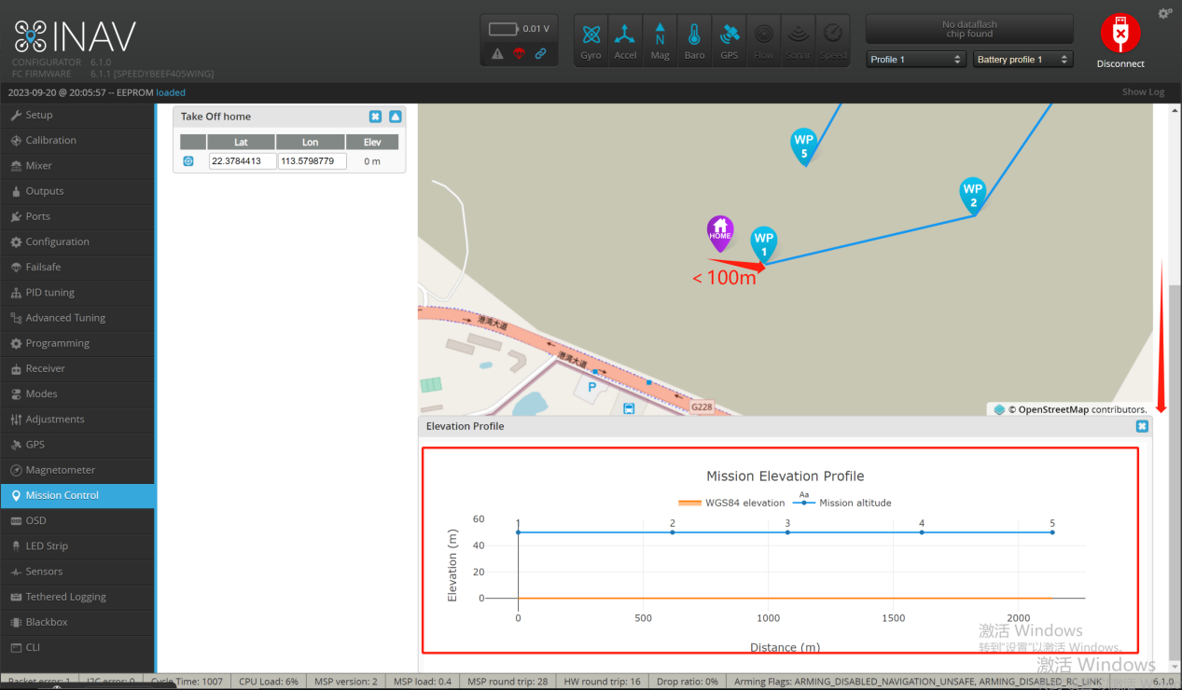Click elevation chart waypoint 4 point
The width and height of the screenshot is (1182, 690).
pyautogui.click(x=922, y=531)
